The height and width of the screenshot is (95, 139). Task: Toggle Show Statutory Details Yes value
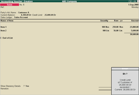(27, 86)
